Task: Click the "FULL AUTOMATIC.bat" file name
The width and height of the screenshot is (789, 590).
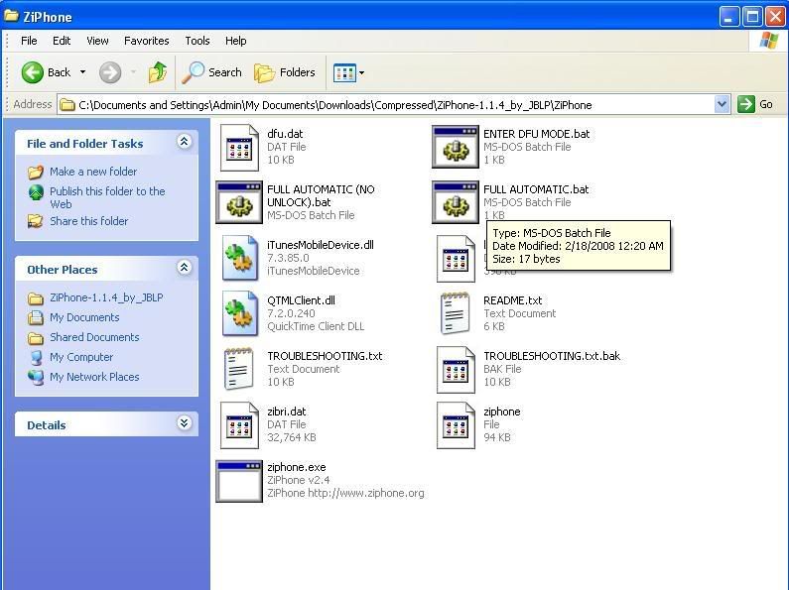Action: 536,189
